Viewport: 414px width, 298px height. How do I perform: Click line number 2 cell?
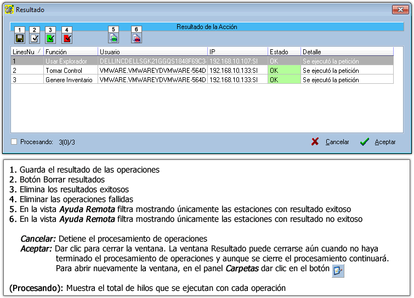tap(27, 71)
